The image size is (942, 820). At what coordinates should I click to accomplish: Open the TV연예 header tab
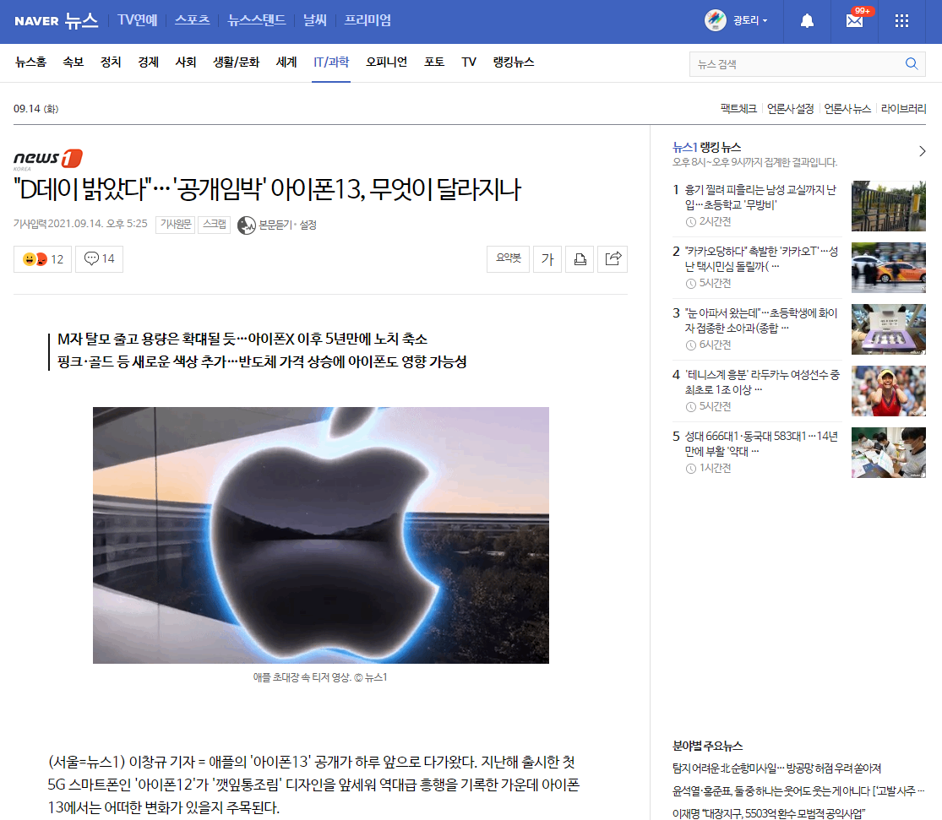(x=138, y=19)
